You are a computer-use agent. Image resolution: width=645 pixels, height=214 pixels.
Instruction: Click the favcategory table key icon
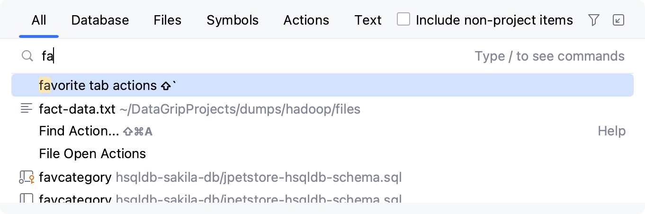coord(27,178)
